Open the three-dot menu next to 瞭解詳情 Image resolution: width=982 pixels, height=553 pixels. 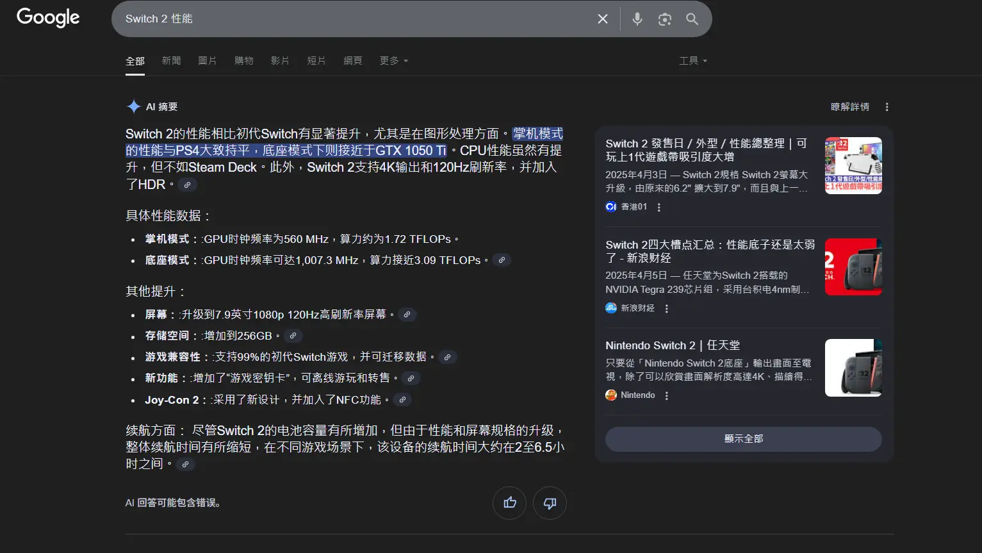tap(887, 106)
